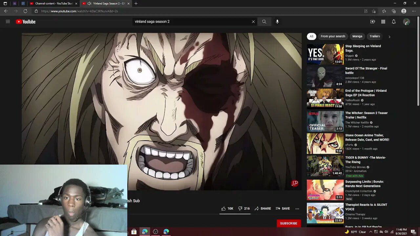Show hidden system tray icons
Screen dimensions: 420x236
pos(371,232)
